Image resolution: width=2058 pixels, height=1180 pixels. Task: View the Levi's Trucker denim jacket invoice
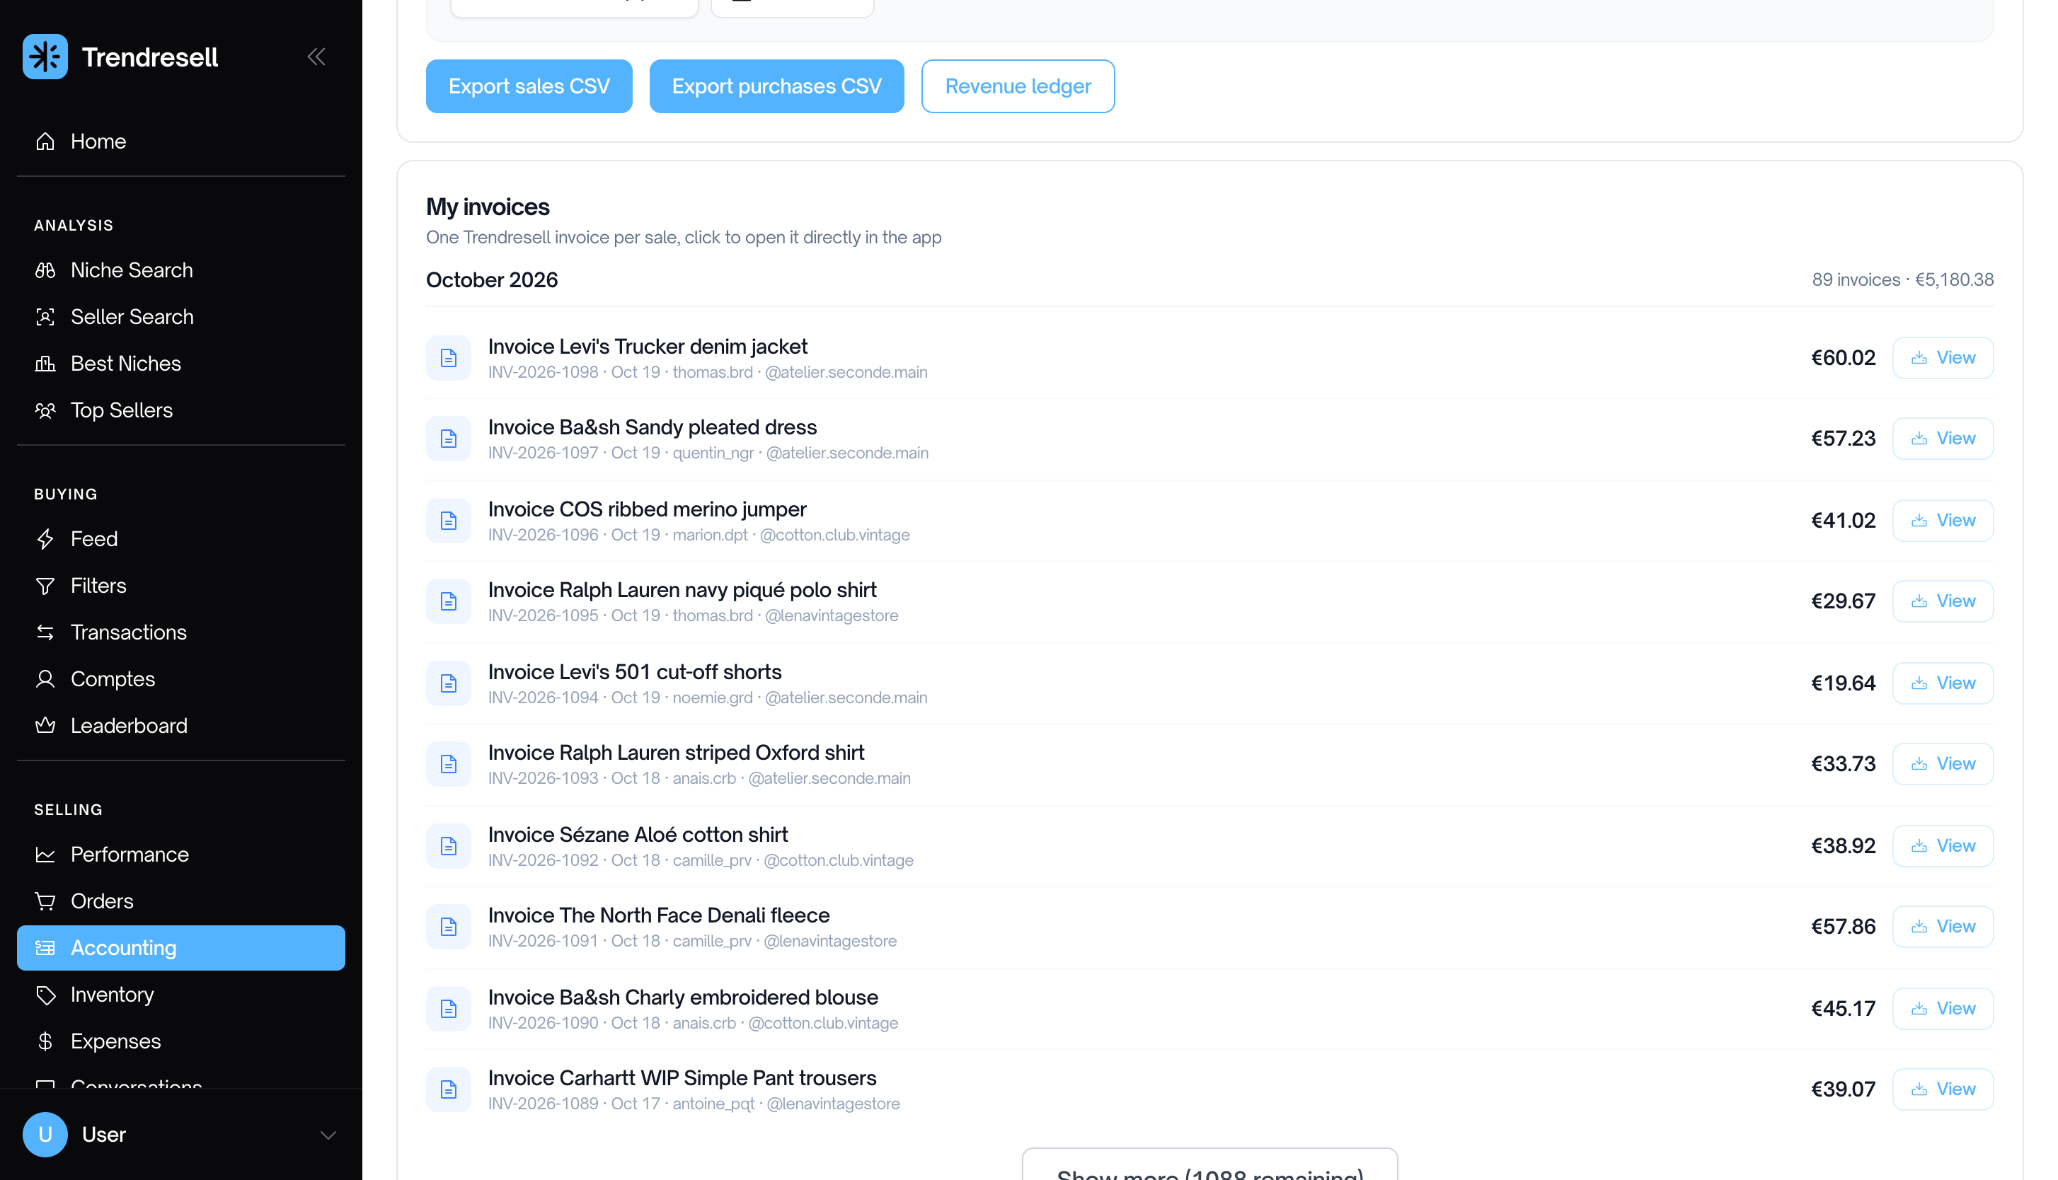pos(1943,357)
